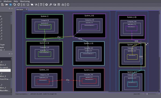Redo the last action
Image resolution: width=161 pixels, height=98 pixels.
tap(19, 5)
